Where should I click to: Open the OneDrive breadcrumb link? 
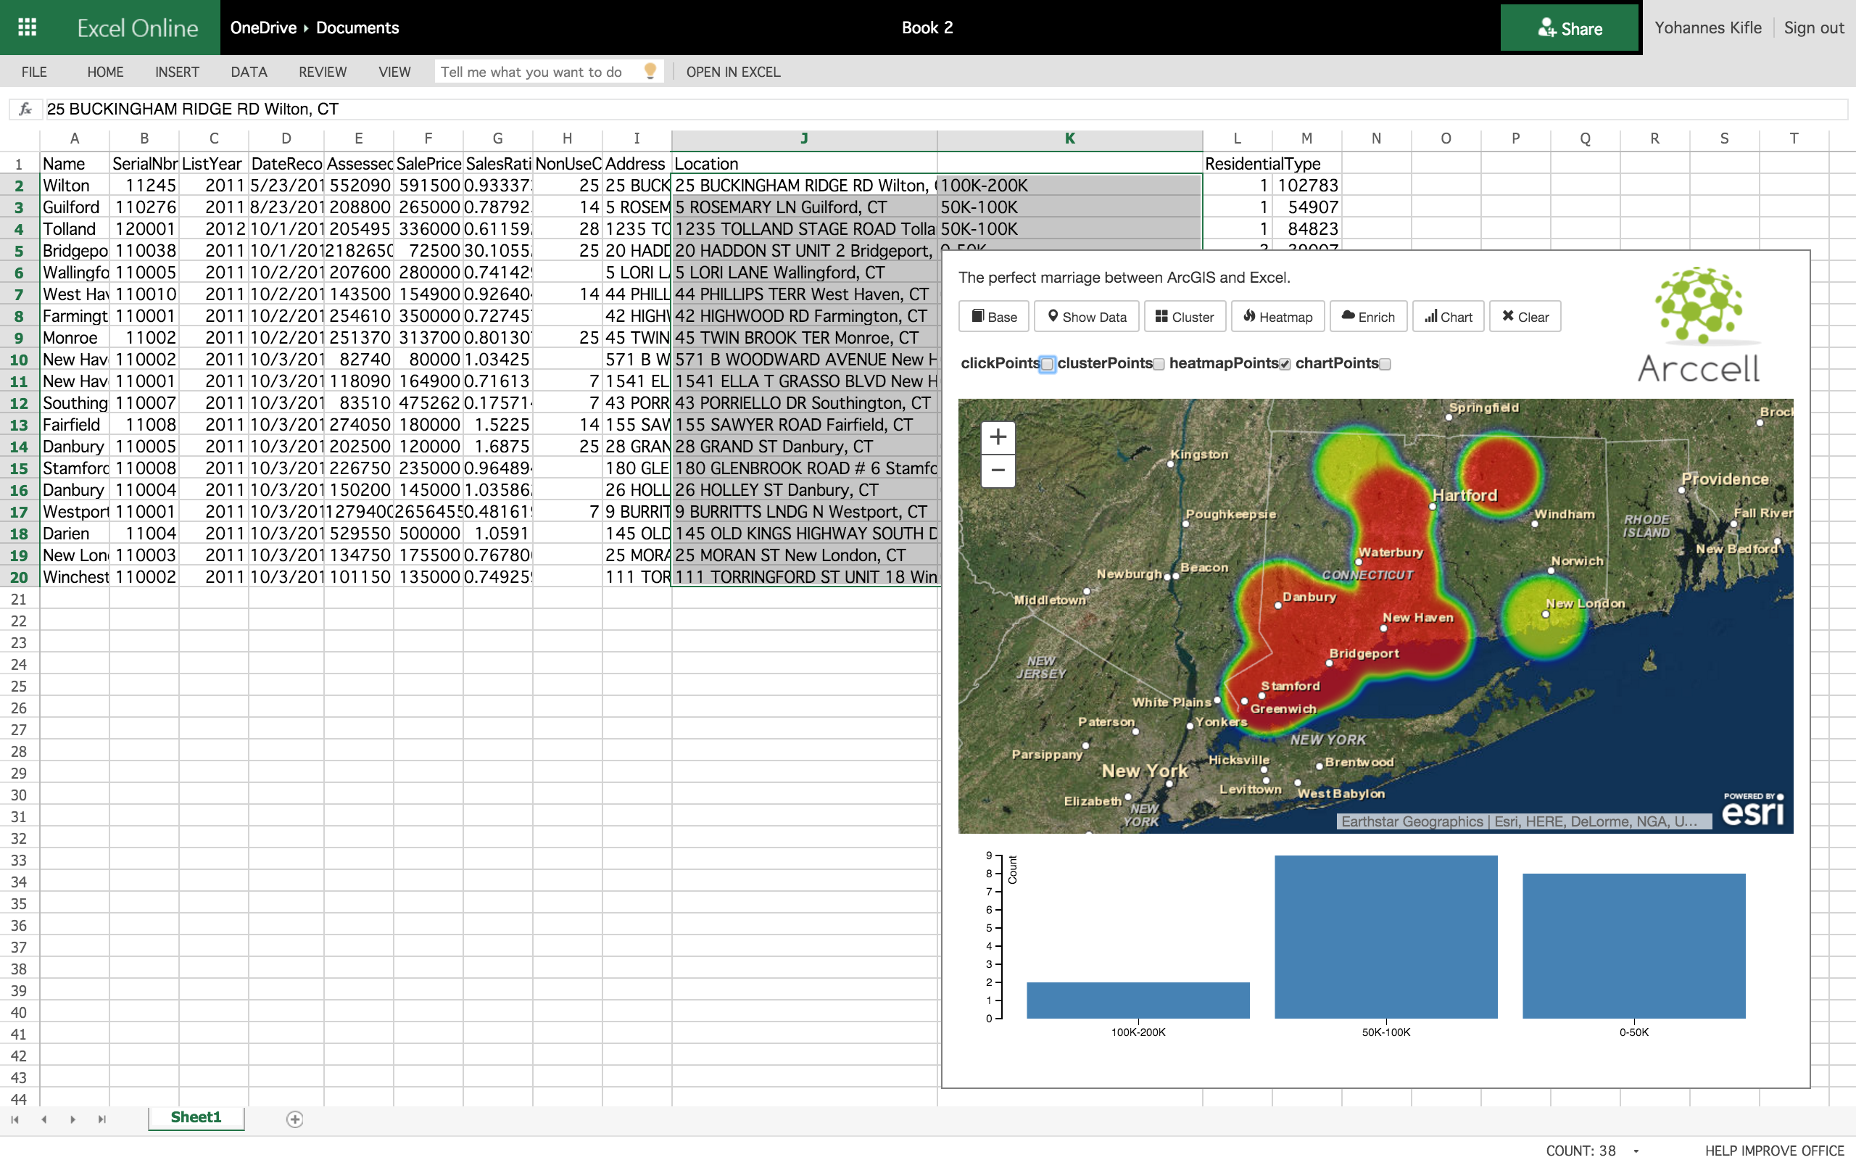coord(263,28)
